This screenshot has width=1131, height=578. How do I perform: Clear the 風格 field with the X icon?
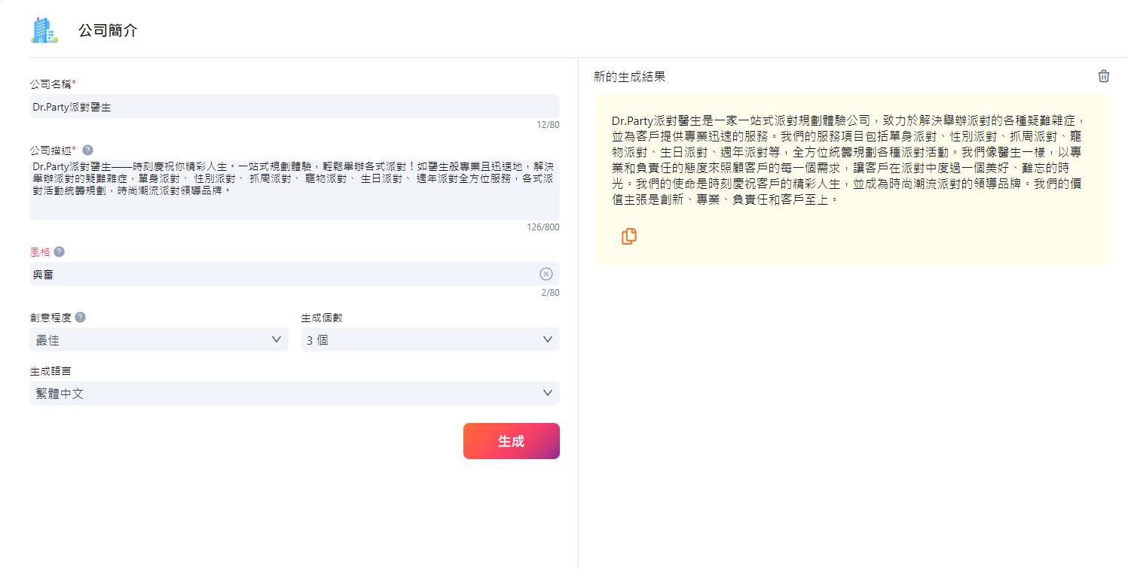point(546,274)
